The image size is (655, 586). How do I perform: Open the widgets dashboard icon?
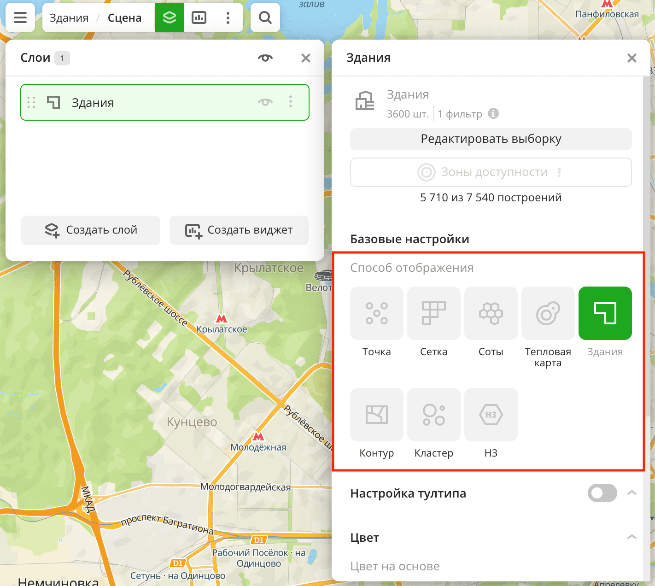[199, 18]
